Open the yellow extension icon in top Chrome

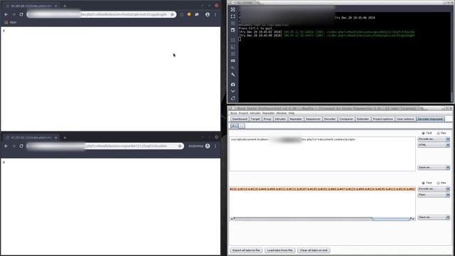click(189, 14)
